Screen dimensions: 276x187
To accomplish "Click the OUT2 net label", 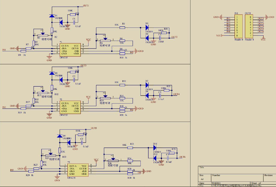I will point(174,37).
